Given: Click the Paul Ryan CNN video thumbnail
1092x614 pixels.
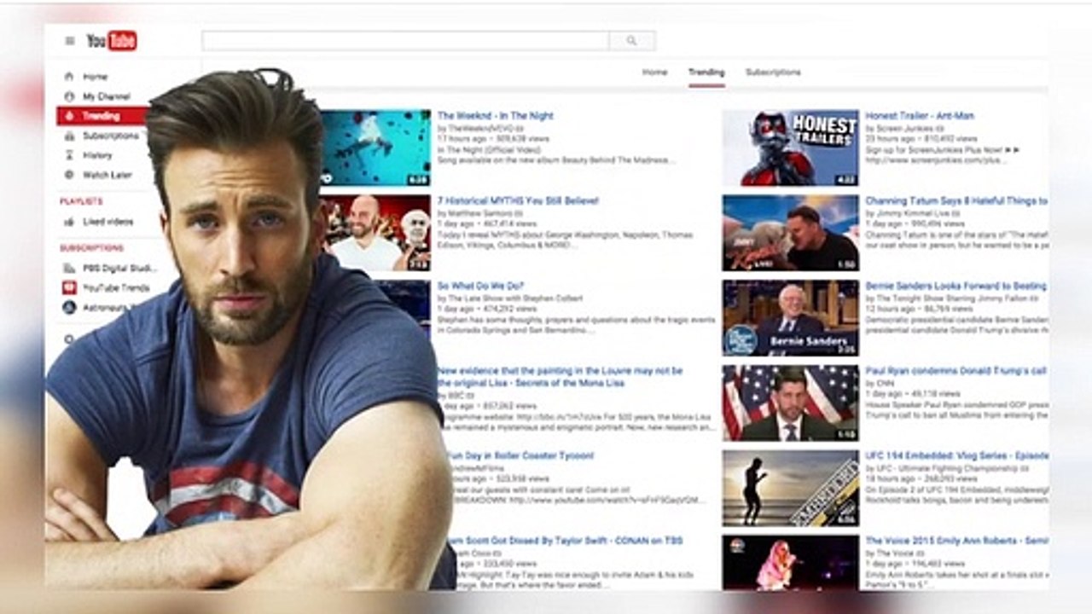Looking at the screenshot, I should pyautogui.click(x=791, y=403).
